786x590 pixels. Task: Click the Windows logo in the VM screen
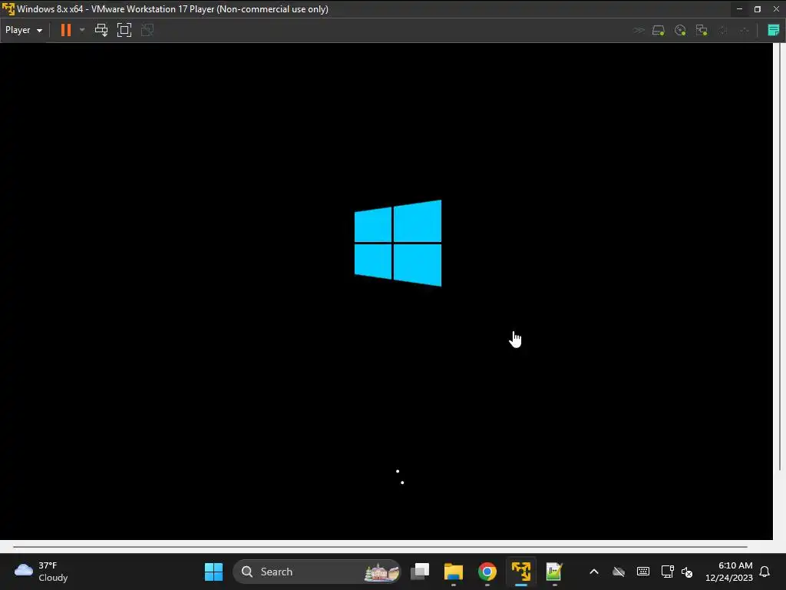398,244
